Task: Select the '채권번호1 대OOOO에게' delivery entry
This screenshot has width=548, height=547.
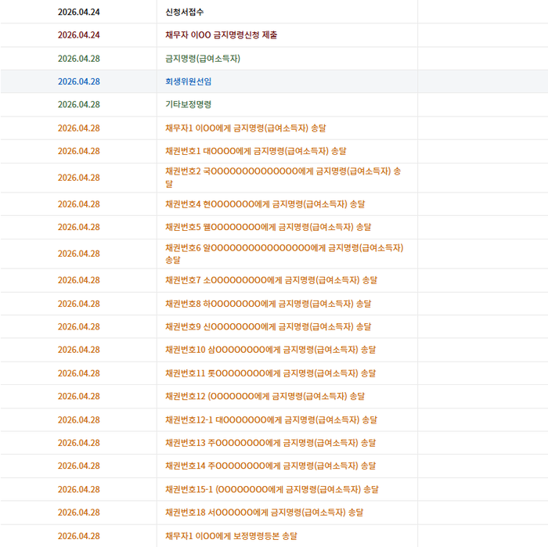Action: [x=256, y=151]
